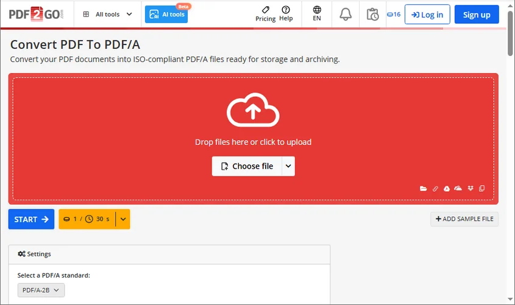Image resolution: width=515 pixels, height=305 pixels.
Task: Browse files with the folder icon
Action: (x=423, y=189)
